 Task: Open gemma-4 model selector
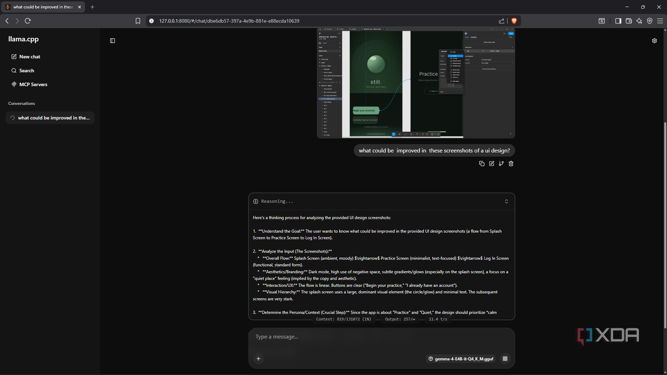click(461, 359)
